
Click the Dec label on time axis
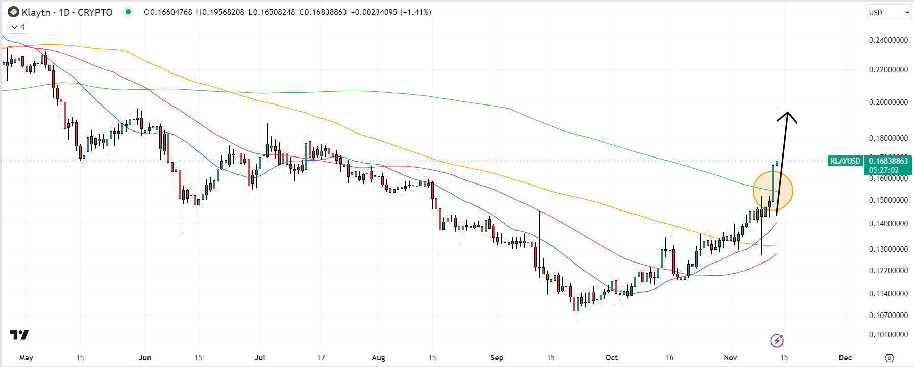click(846, 358)
